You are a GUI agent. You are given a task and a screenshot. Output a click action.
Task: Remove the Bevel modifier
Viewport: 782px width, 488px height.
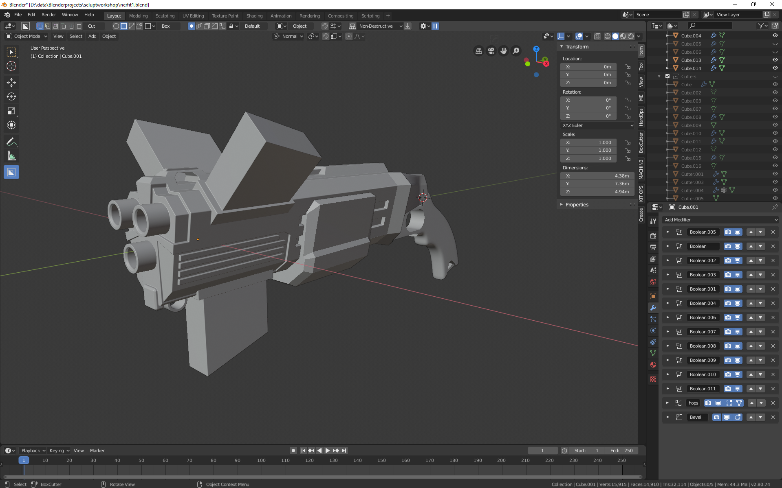click(x=773, y=417)
